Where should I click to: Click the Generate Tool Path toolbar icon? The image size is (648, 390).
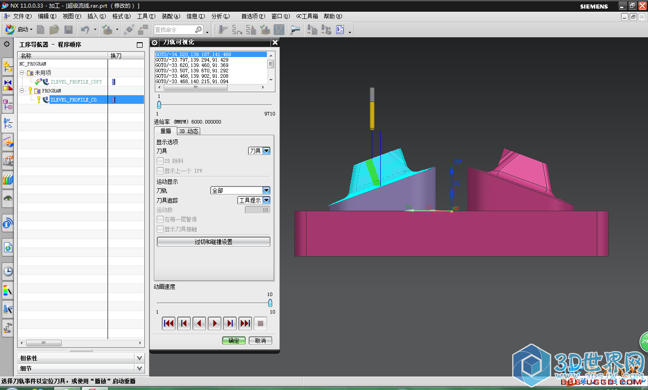[x=223, y=30]
